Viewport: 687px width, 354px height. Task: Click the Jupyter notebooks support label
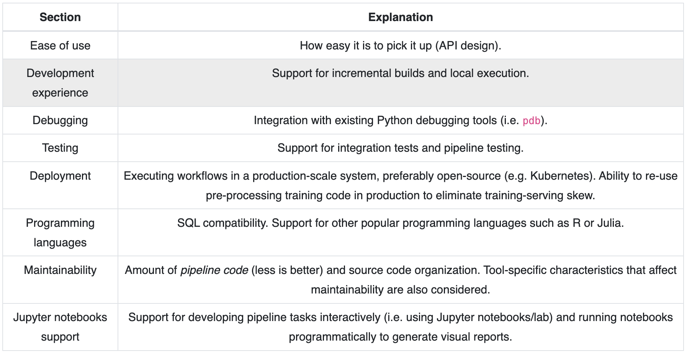tap(60, 327)
